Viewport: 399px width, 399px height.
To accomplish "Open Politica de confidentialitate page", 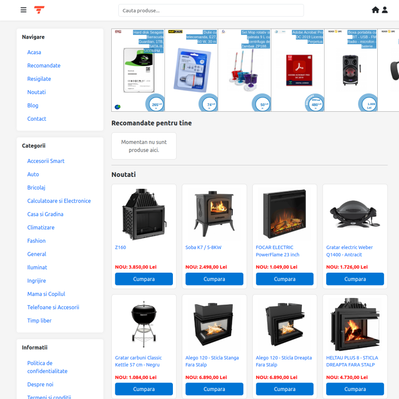I will tap(47, 367).
